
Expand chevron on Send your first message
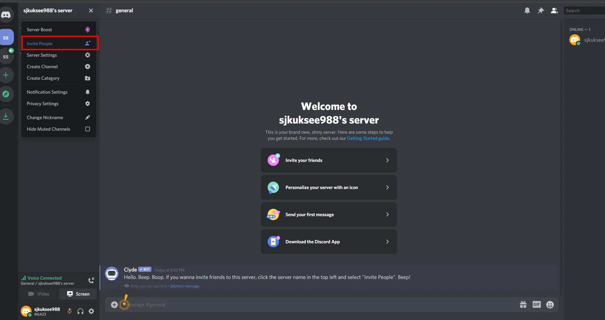pyautogui.click(x=387, y=214)
